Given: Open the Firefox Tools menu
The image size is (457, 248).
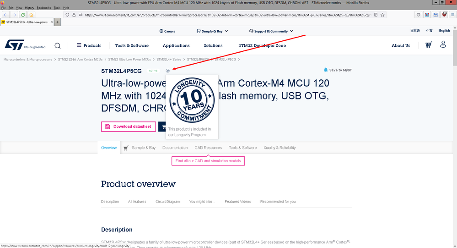Looking at the screenshot, I should tap(57, 8).
